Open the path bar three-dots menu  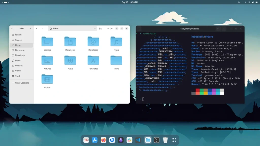pos(95,28)
